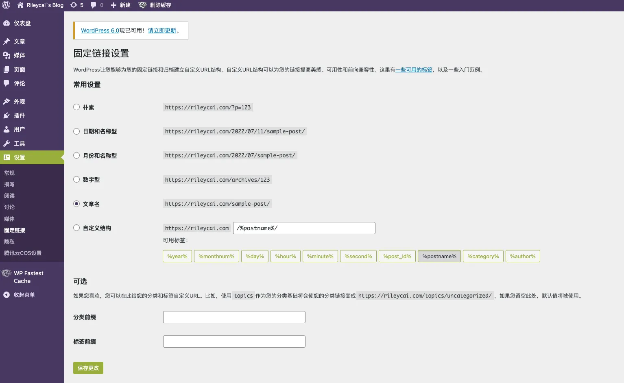Viewport: 624px width, 383px height.
Task: Click the 用户 user icon
Action: [7, 129]
